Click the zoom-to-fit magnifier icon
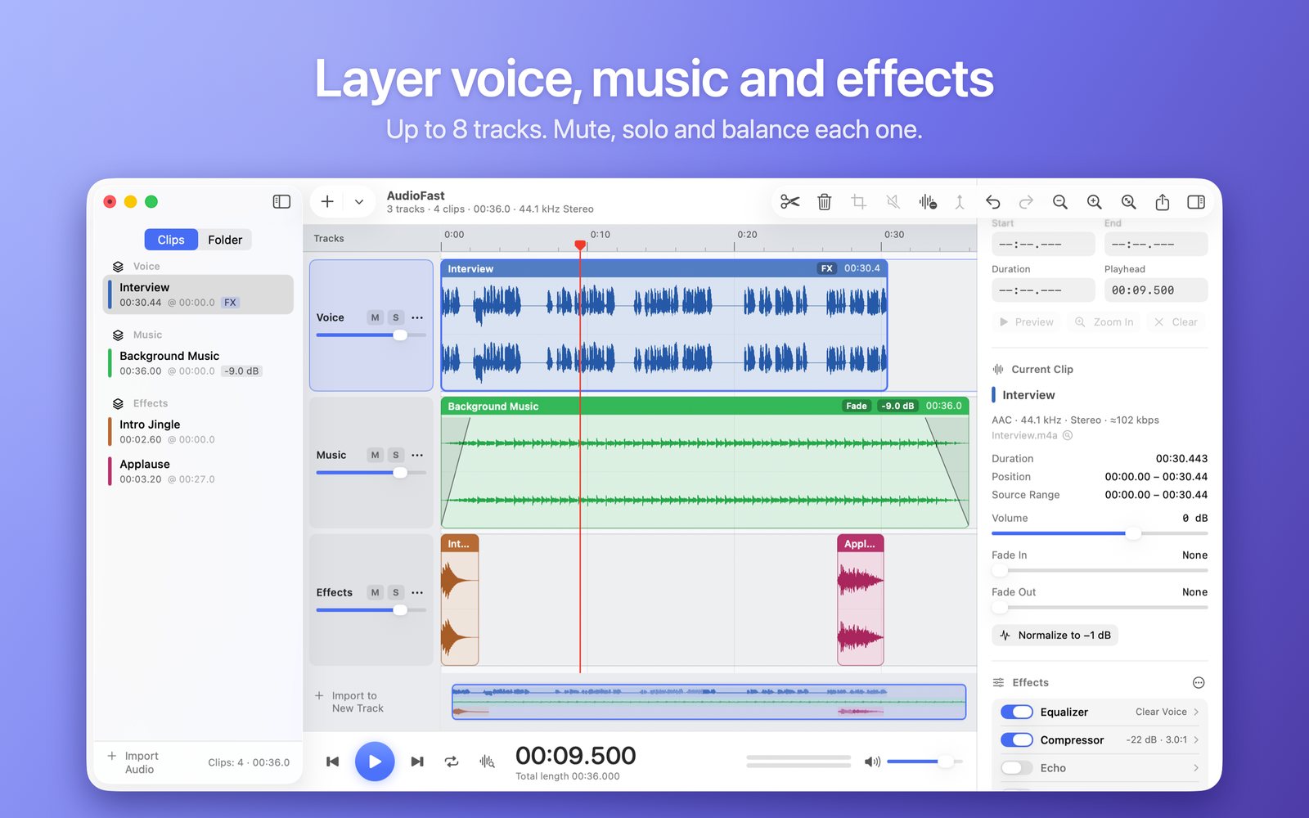The height and width of the screenshot is (818, 1309). coord(1128,201)
